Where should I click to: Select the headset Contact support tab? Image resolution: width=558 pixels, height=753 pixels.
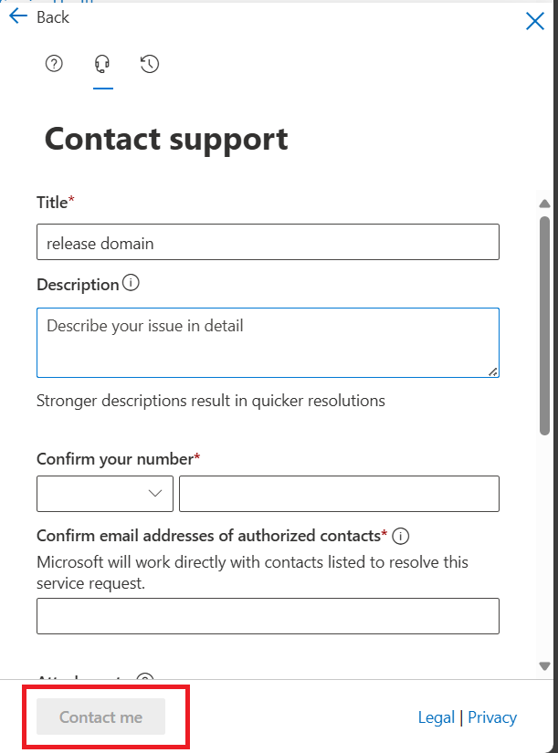click(102, 63)
